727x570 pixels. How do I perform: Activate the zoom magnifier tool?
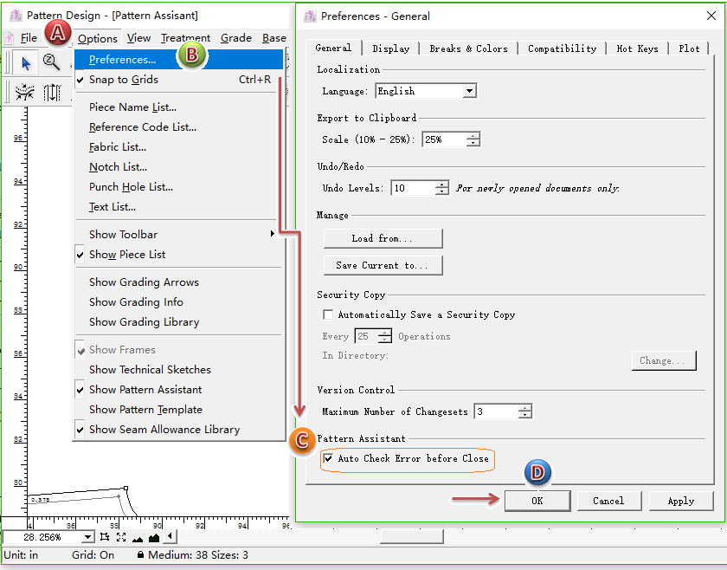[x=52, y=62]
